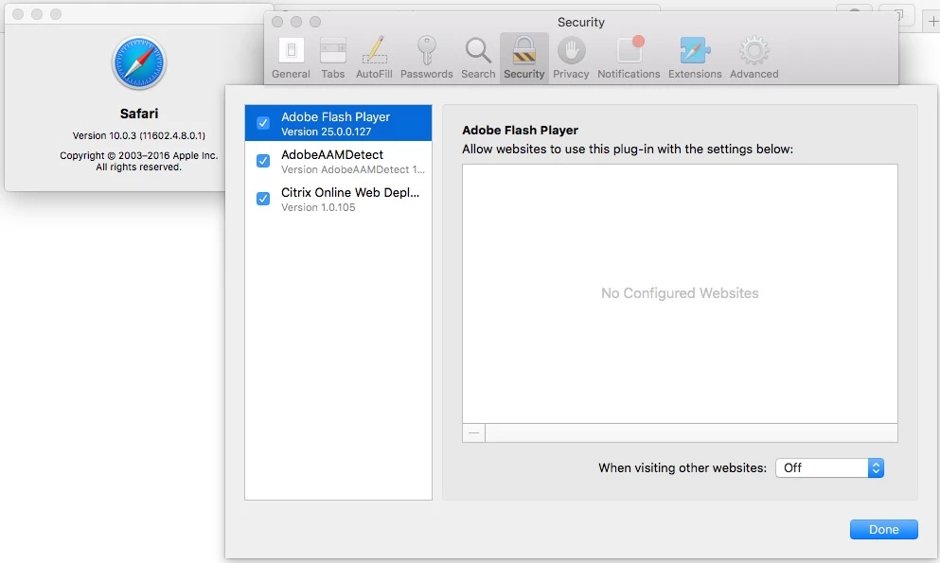
Task: Open the Notifications preferences pane
Action: coord(629,58)
